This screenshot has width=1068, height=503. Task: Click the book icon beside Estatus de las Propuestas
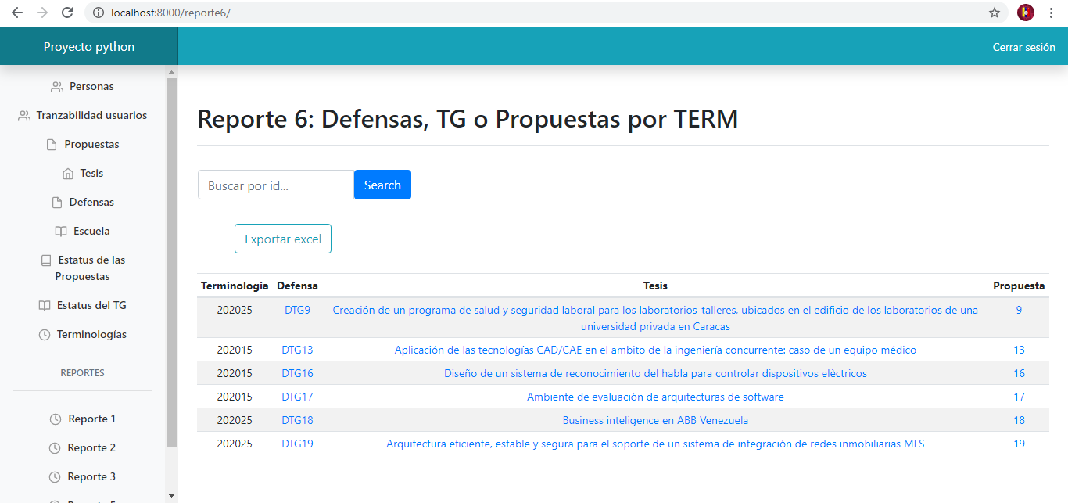(46, 260)
